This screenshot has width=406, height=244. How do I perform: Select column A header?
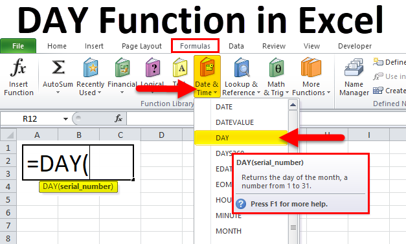[37, 135]
